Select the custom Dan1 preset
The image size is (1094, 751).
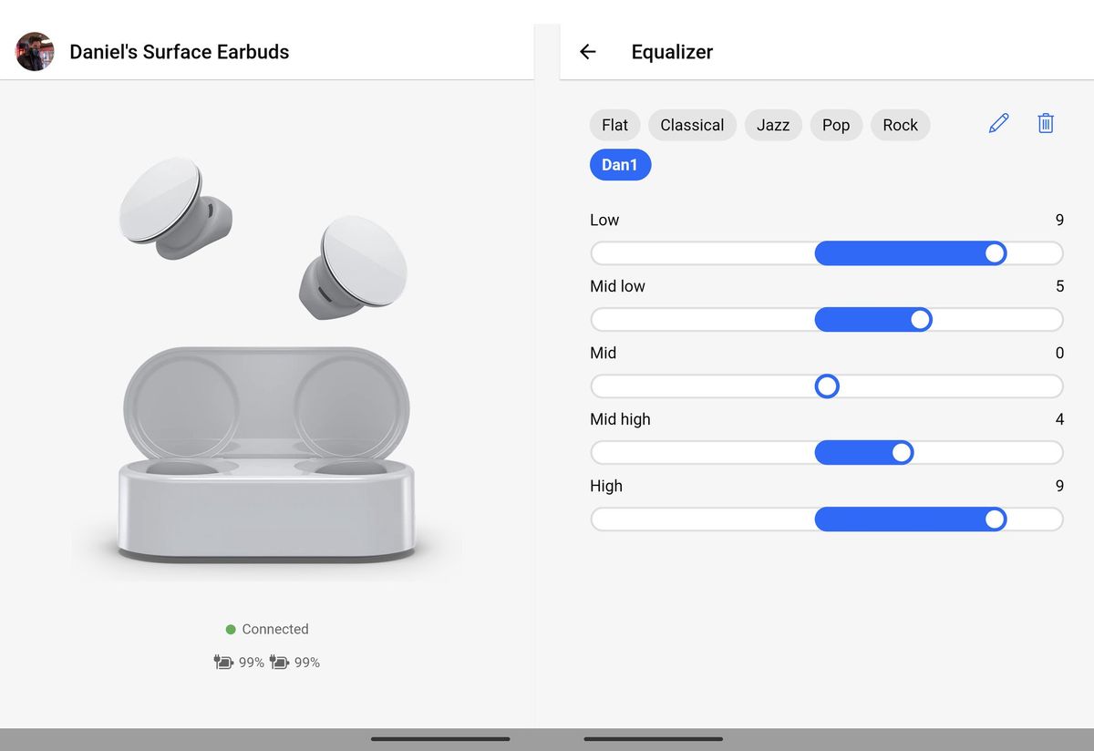click(x=620, y=165)
